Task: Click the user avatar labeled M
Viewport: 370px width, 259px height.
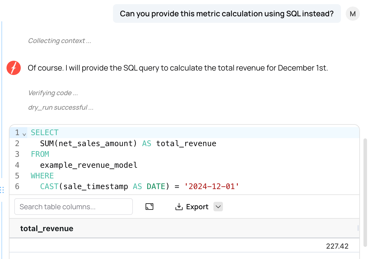Action: [353, 14]
